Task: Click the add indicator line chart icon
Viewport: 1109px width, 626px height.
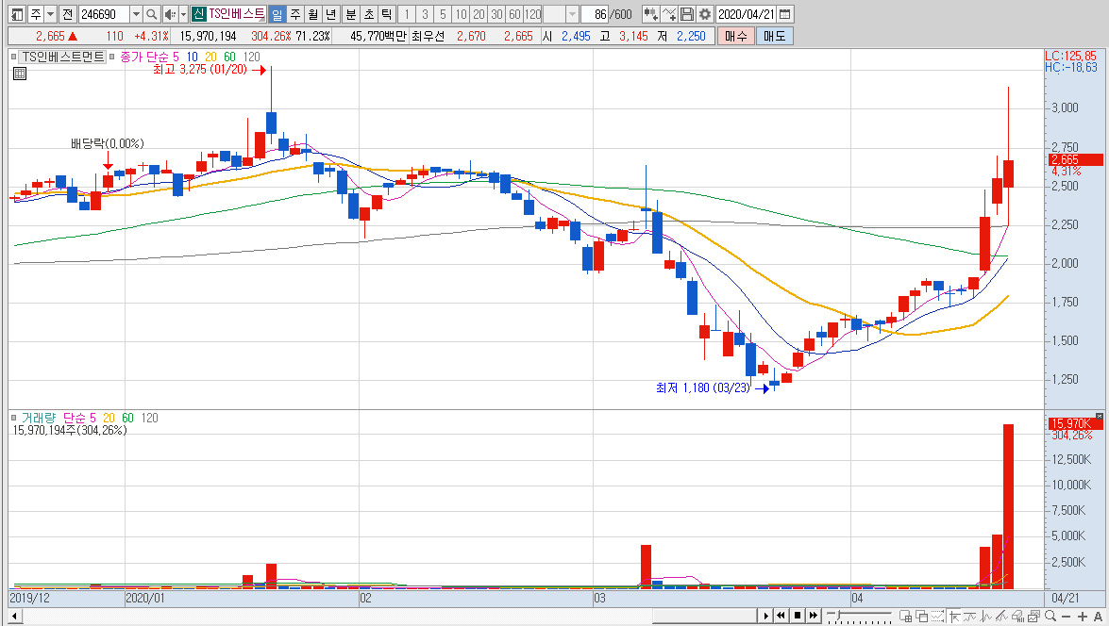Action: [668, 14]
